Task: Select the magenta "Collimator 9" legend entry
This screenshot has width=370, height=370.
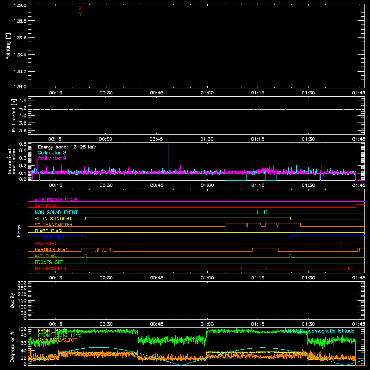Action: coord(52,158)
